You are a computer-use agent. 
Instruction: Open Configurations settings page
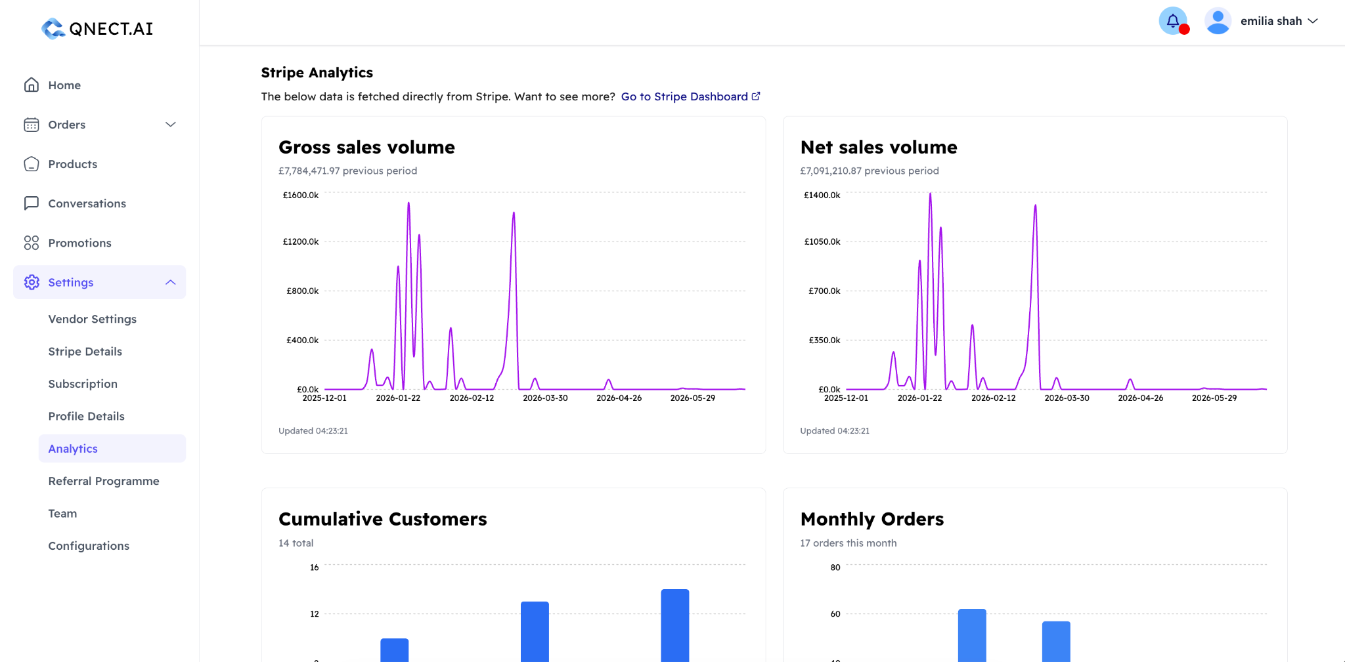click(x=89, y=546)
